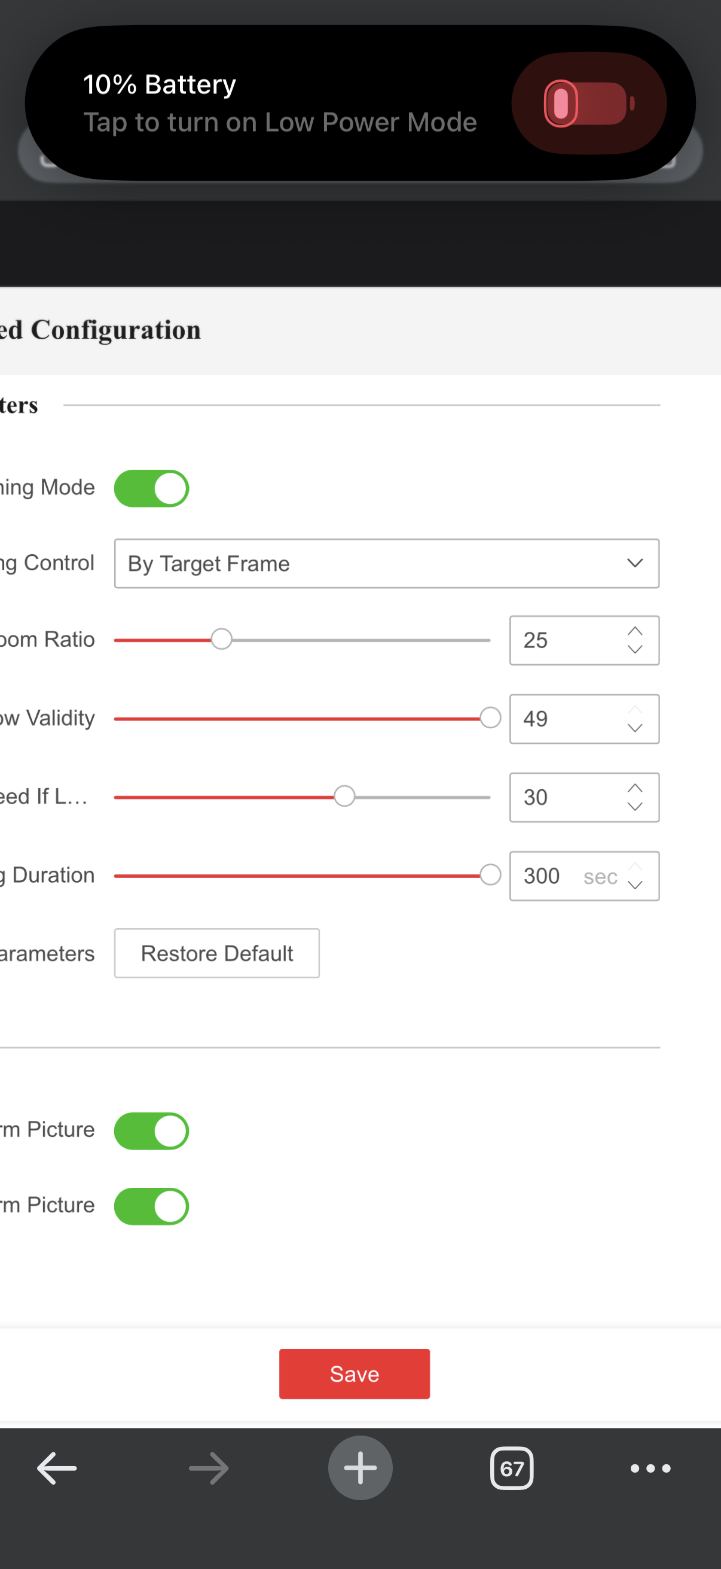Tap the low battery icon in notification
The image size is (721, 1569).
coord(588,104)
